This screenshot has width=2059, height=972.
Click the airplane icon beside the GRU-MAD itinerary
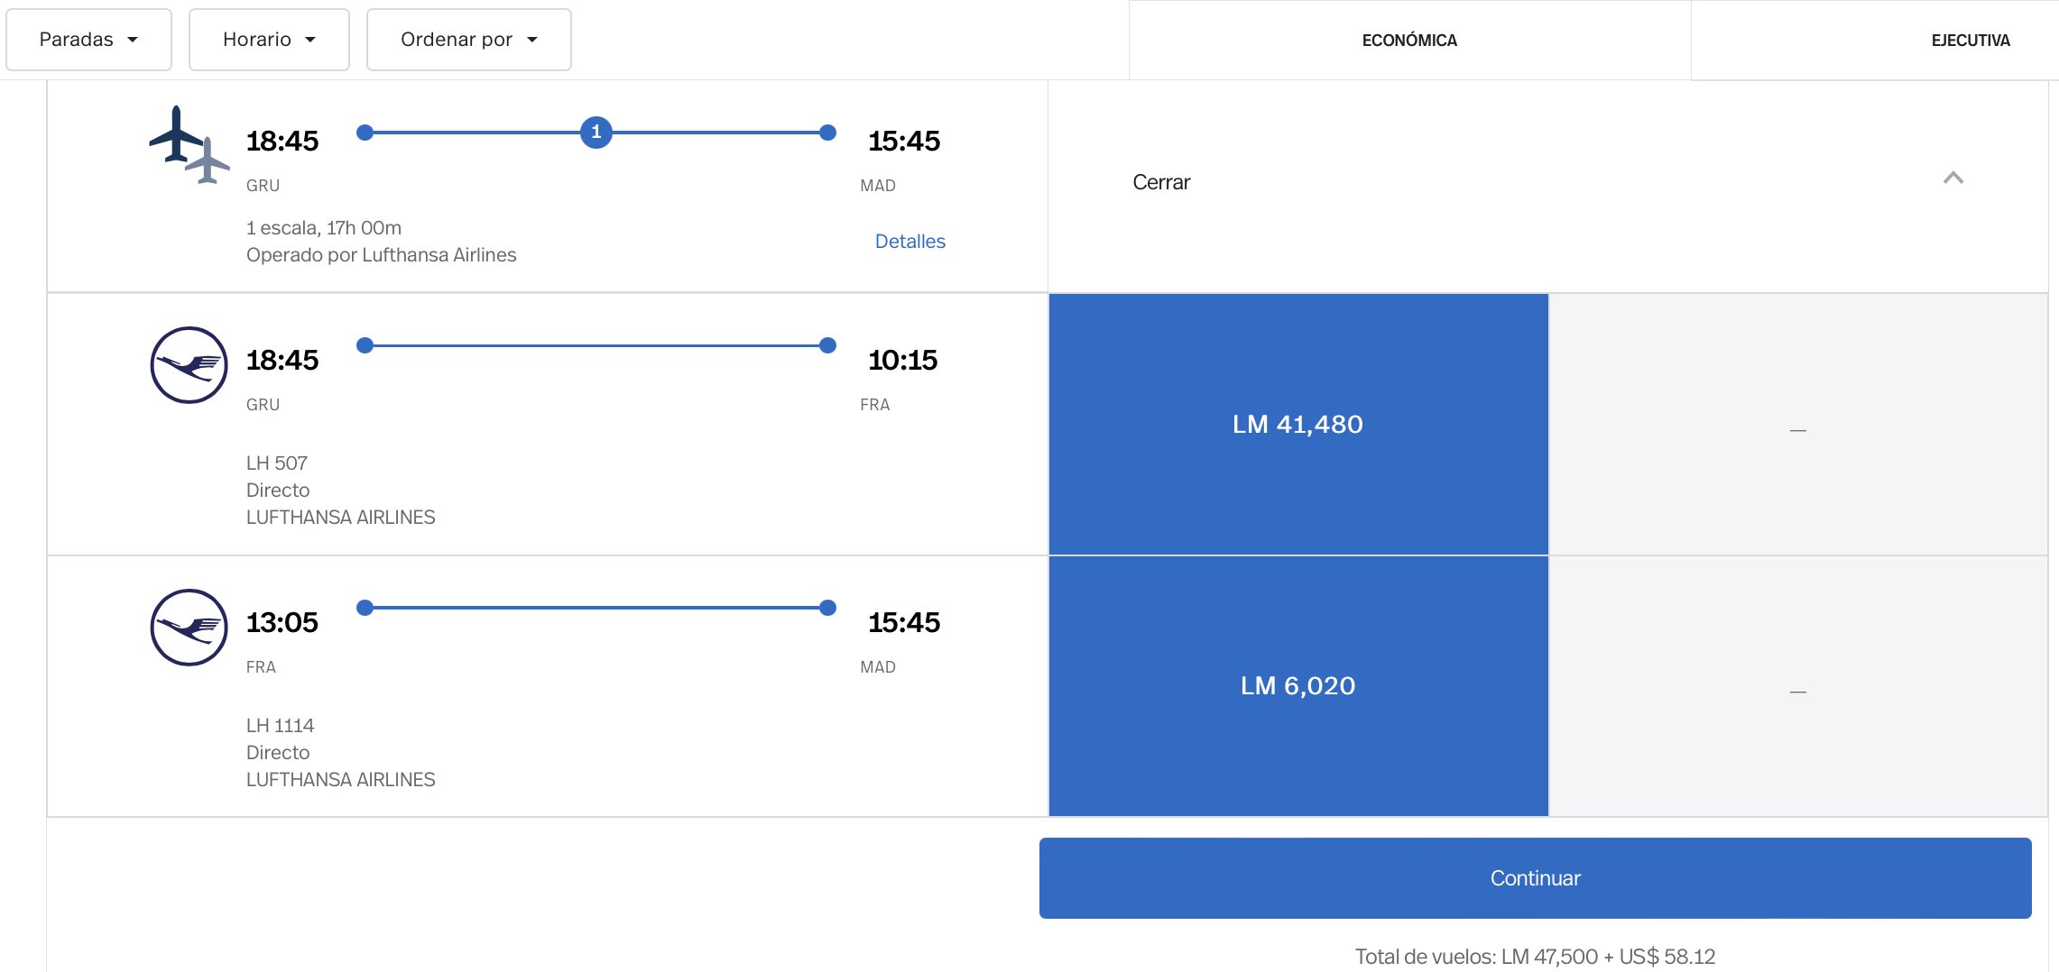click(188, 144)
